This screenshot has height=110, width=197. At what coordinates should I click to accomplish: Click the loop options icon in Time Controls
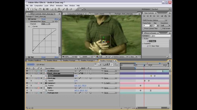coord(166,16)
